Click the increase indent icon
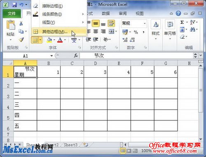Image resolution: width=206 pixels, height=157 pixels. tap(96, 39)
